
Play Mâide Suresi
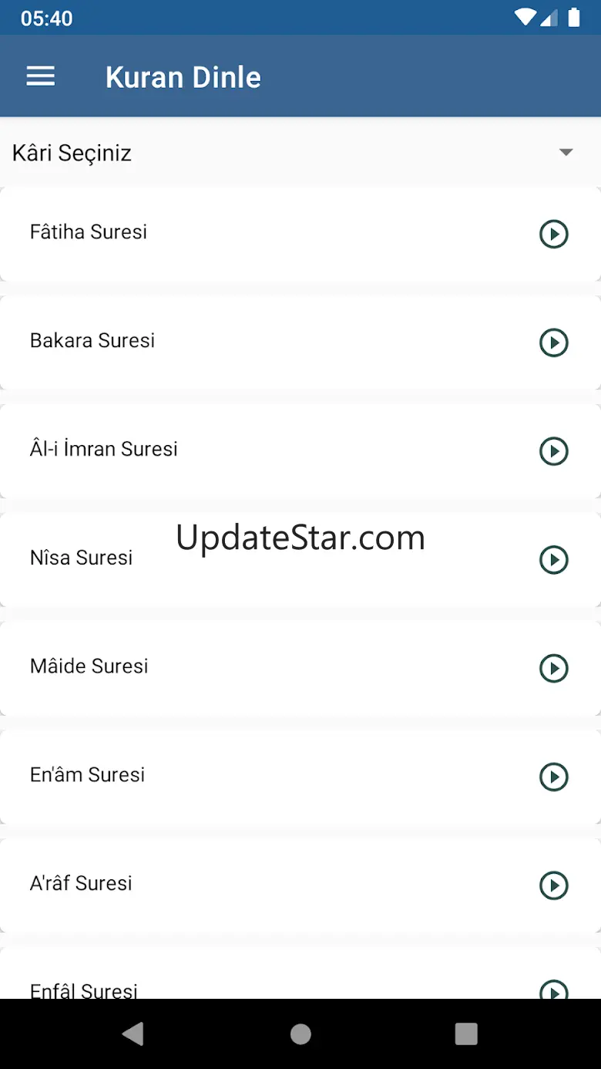click(553, 669)
